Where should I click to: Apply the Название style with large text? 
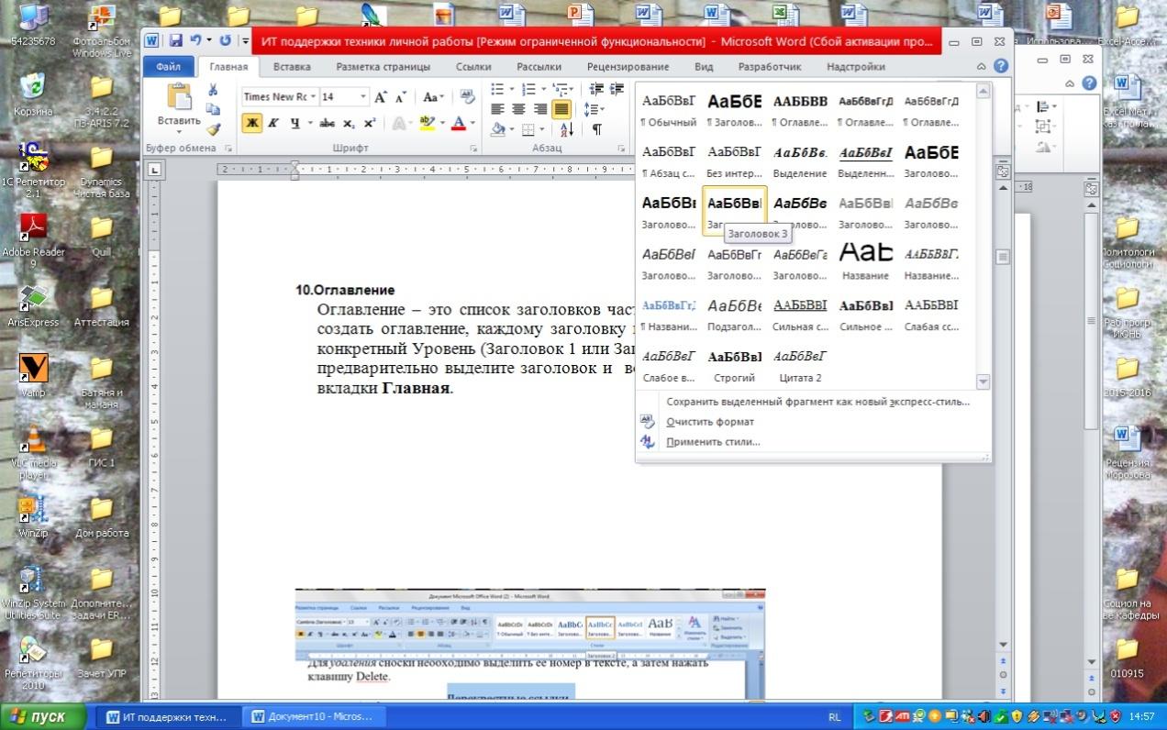point(866,261)
